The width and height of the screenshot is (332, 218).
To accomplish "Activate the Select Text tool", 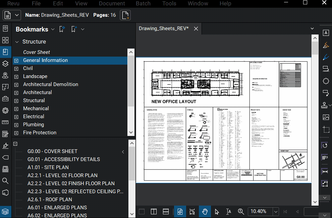I will click(x=229, y=211).
